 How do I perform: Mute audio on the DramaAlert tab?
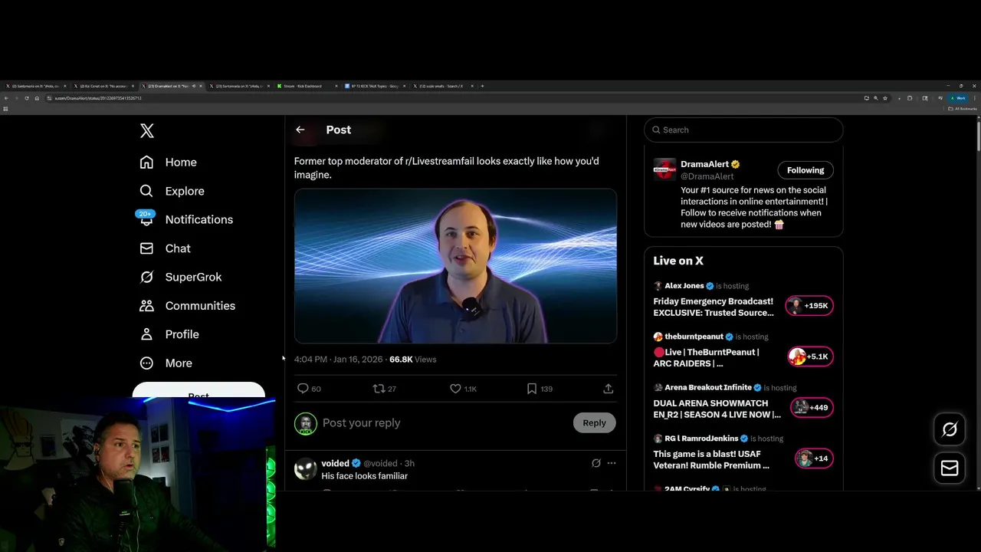[x=193, y=86]
